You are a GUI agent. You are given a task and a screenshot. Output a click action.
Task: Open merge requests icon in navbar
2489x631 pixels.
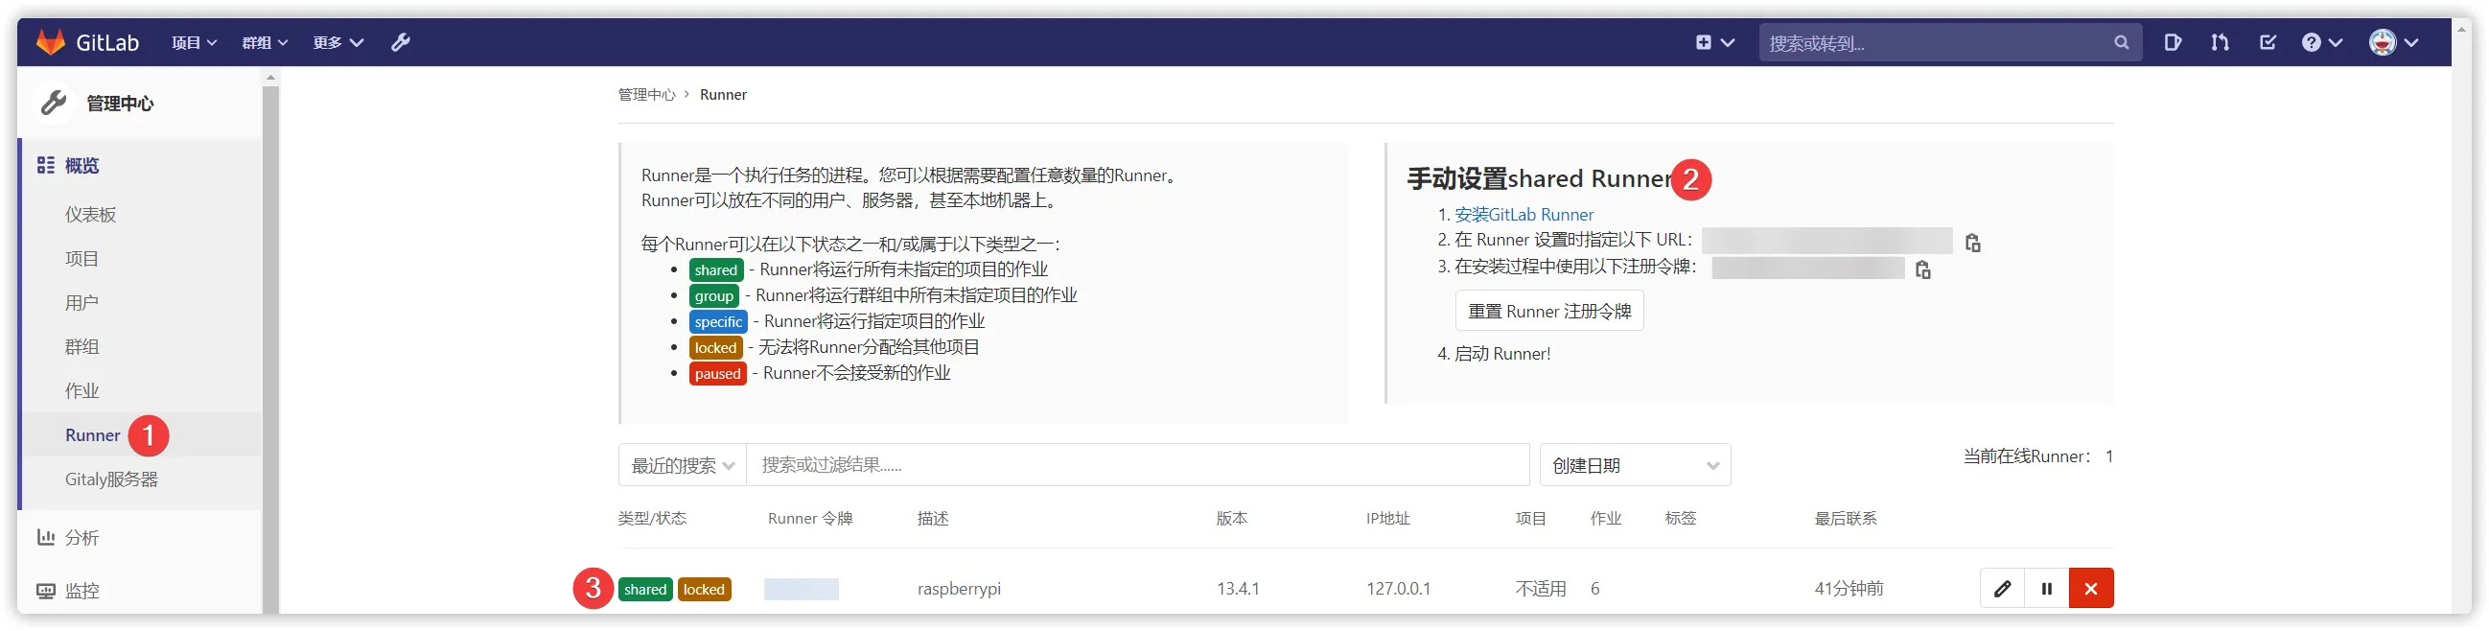click(x=2221, y=42)
